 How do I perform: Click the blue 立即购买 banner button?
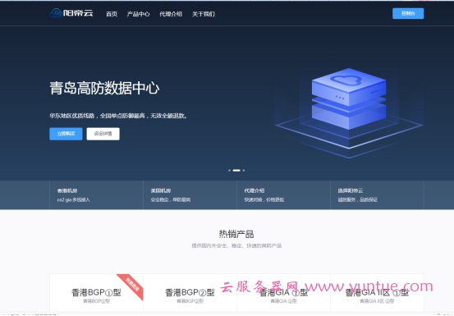click(66, 134)
